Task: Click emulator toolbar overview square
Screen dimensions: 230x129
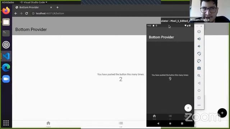Action: click(199, 98)
